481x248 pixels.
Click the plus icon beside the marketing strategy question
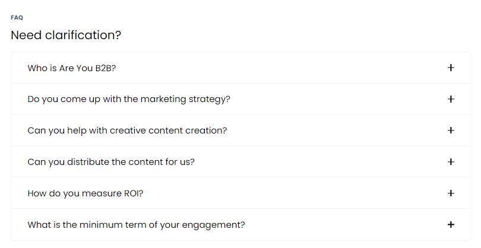(x=451, y=99)
